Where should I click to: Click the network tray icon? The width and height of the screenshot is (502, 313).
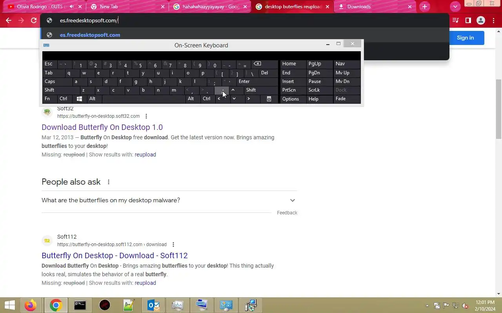[x=455, y=306]
